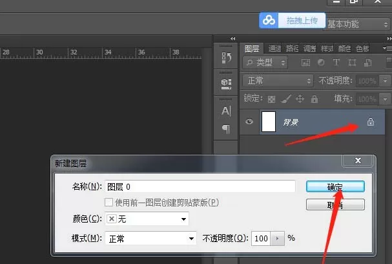
Task: Collapse the panel dock double arrows
Action: tap(233, 39)
